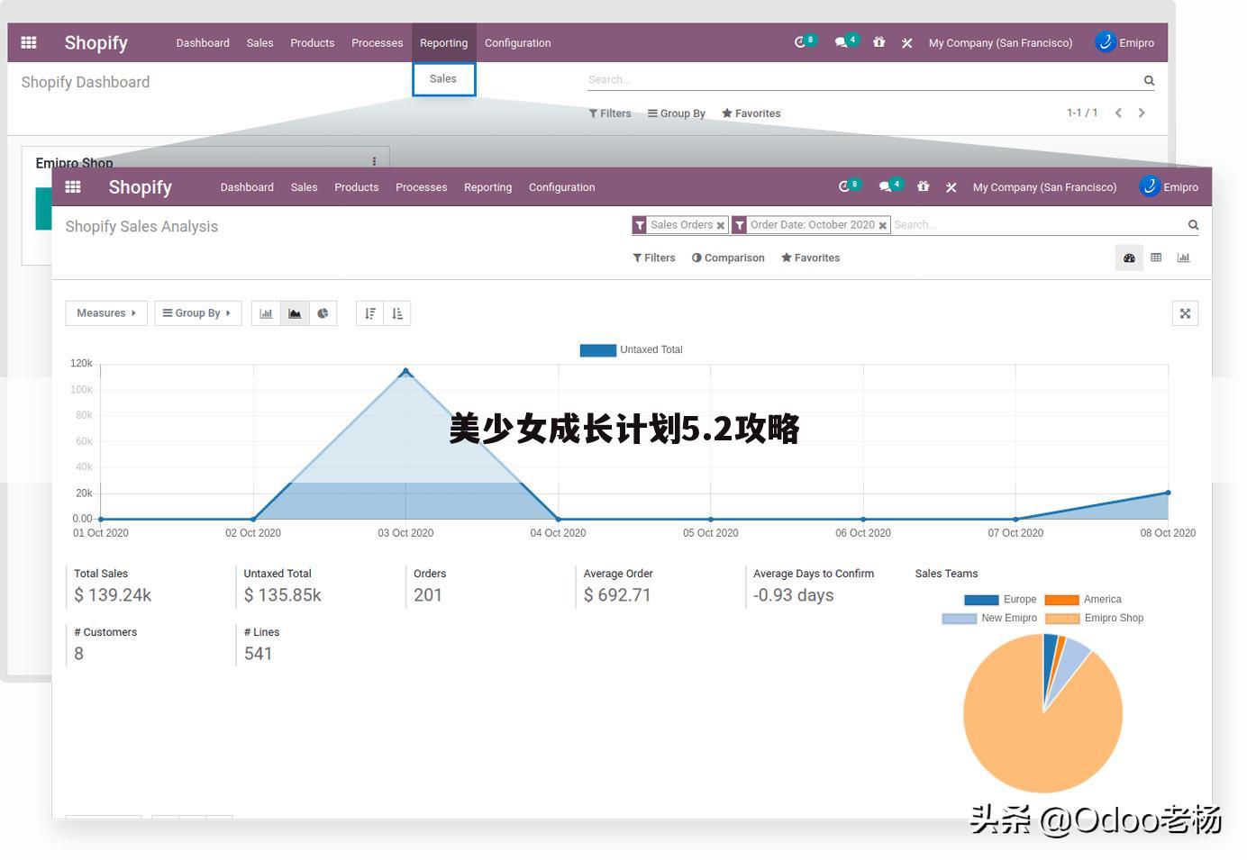
Task: Focus search field in Sales Analysis window
Action: 1036,225
